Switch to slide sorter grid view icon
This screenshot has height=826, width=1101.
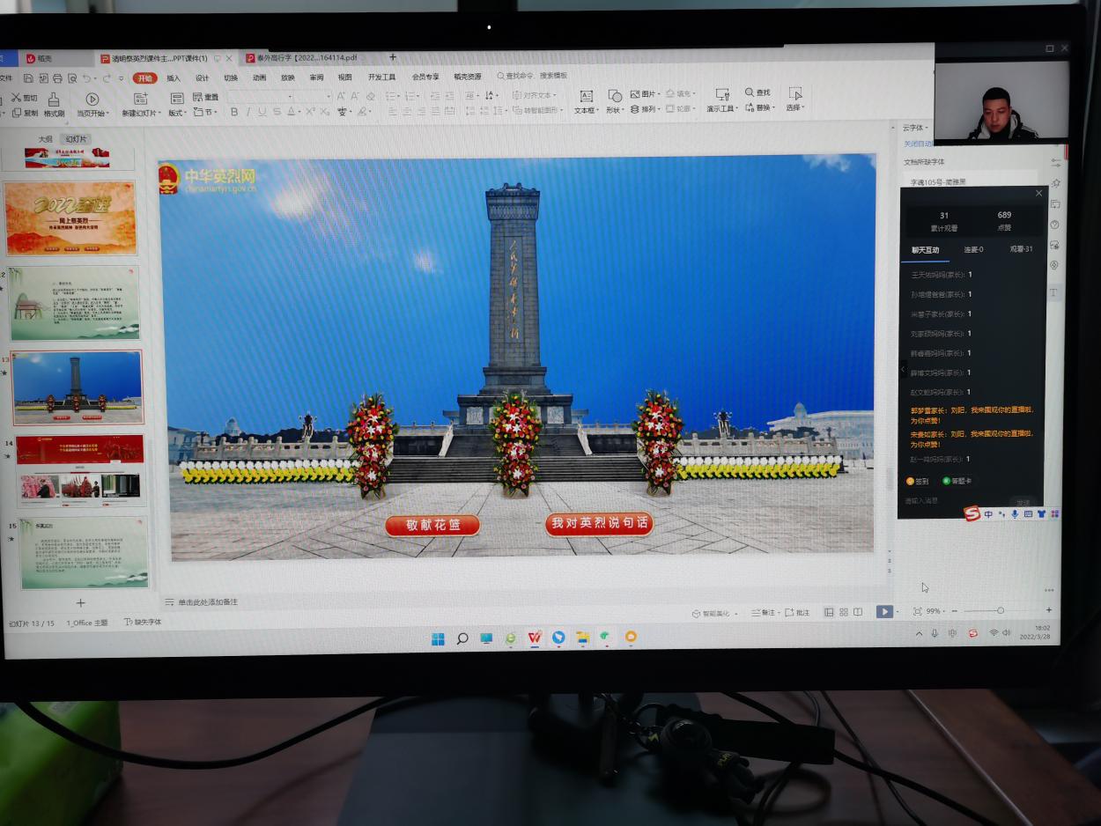tap(843, 612)
